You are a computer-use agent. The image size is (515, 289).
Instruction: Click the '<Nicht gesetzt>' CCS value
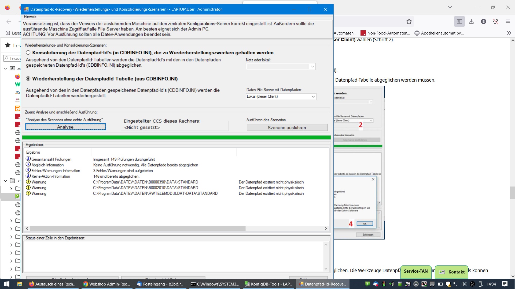pos(142,127)
